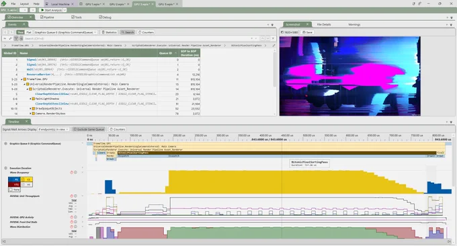Open the File menu
Image resolution: width=457 pixels, height=246 pixels.
point(13,4)
